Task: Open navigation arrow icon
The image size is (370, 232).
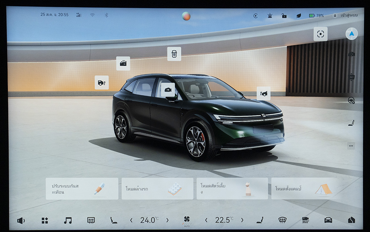Action: pos(351,34)
